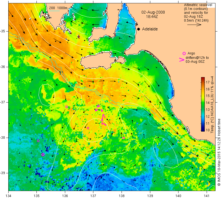Click the cyan depth contour legend line
The image size is (221, 199).
tap(54, 11)
